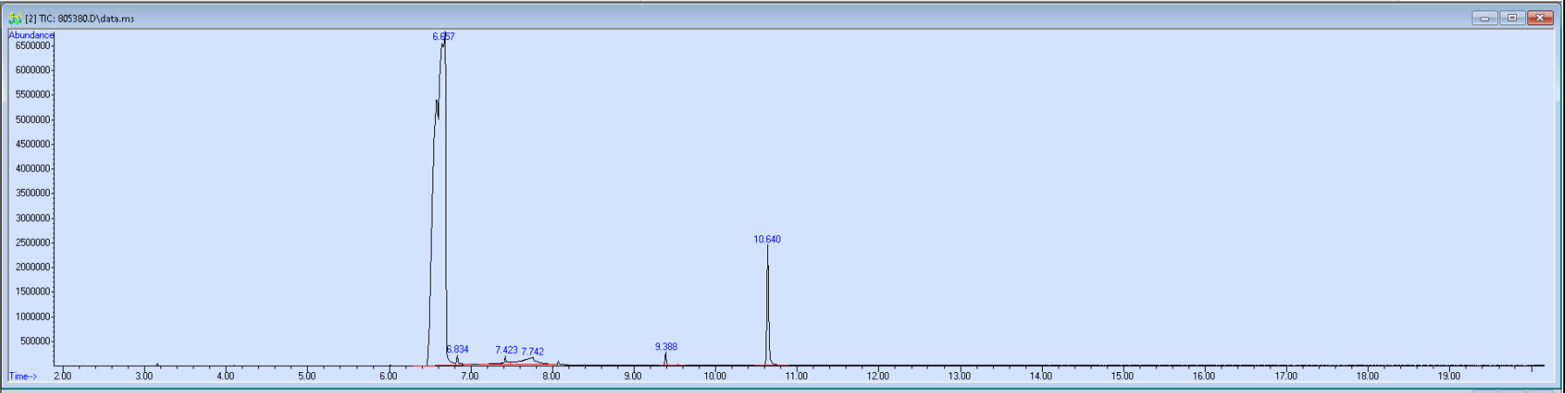
Task: Click the 6500000 abundance tick value
Action: (x=33, y=45)
